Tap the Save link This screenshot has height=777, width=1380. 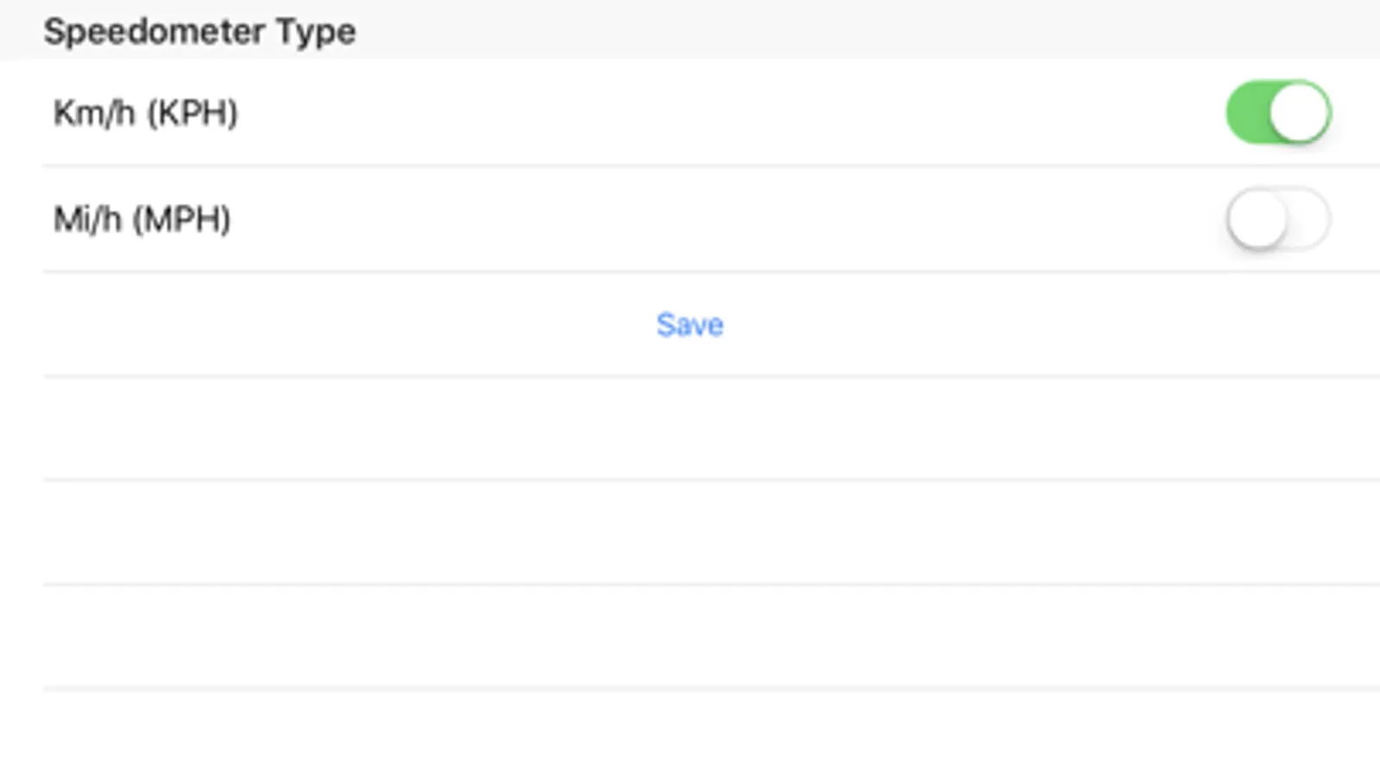690,325
